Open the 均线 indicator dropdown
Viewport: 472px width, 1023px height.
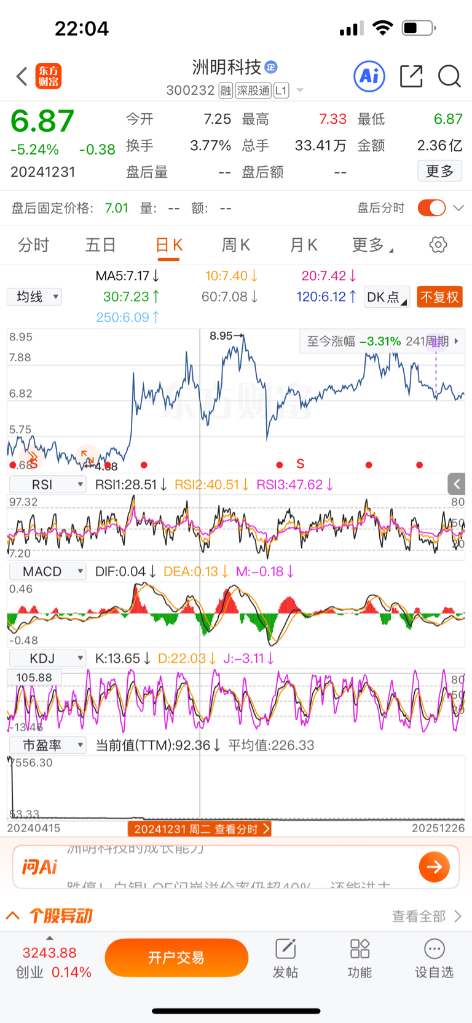34,297
